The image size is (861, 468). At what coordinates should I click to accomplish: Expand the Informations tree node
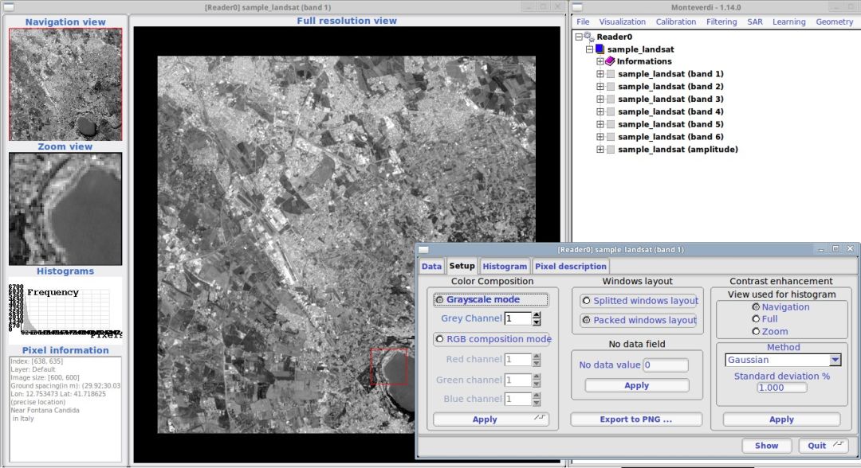click(599, 61)
